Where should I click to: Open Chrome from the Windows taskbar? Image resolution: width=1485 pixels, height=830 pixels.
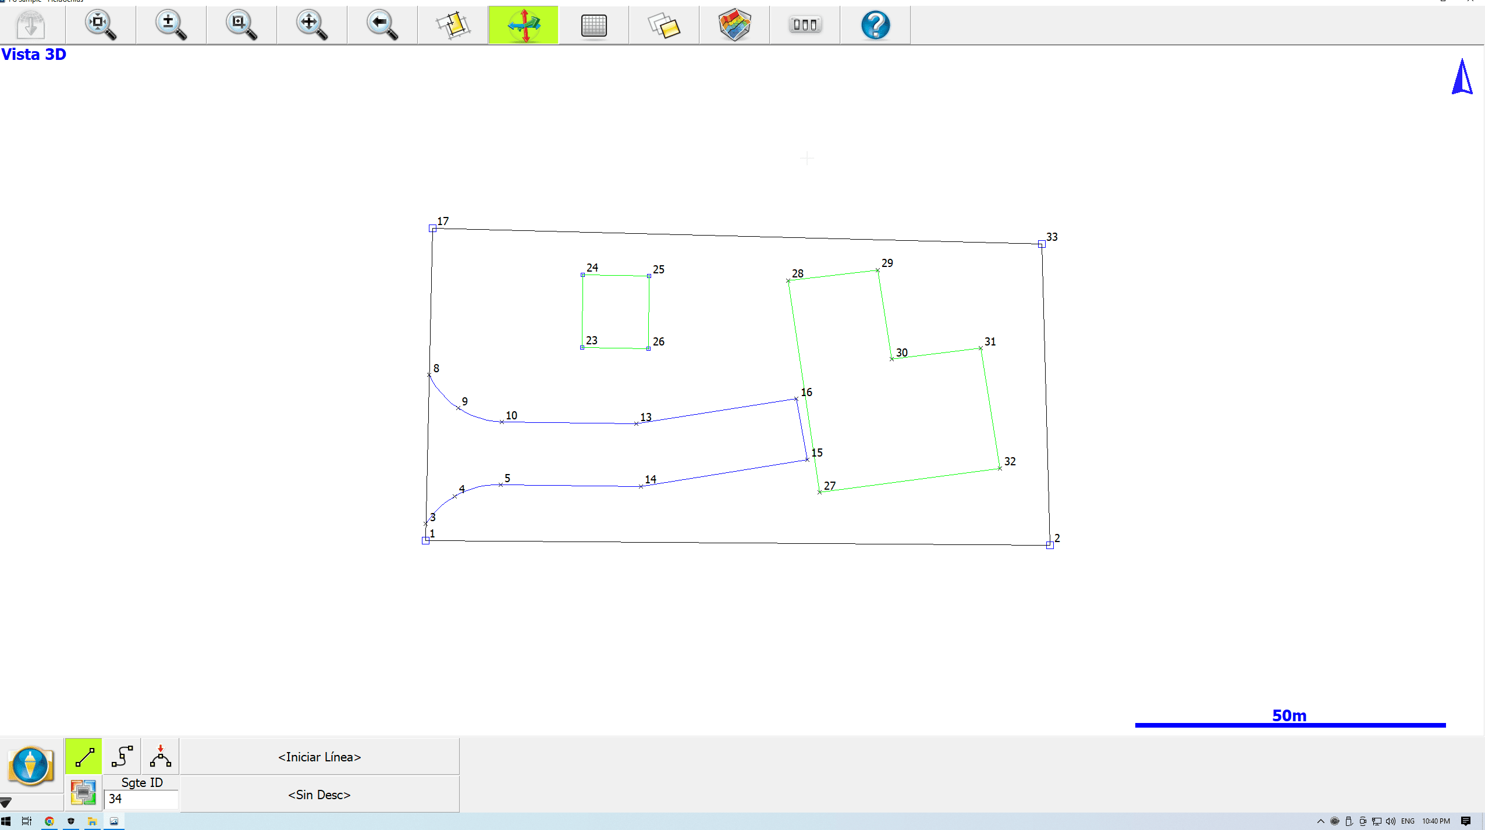pyautogui.click(x=49, y=821)
